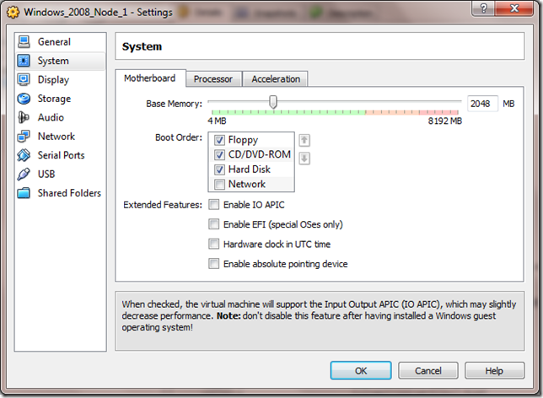Select Audio label in sidebar list
543x398 pixels.
pyautogui.click(x=51, y=117)
